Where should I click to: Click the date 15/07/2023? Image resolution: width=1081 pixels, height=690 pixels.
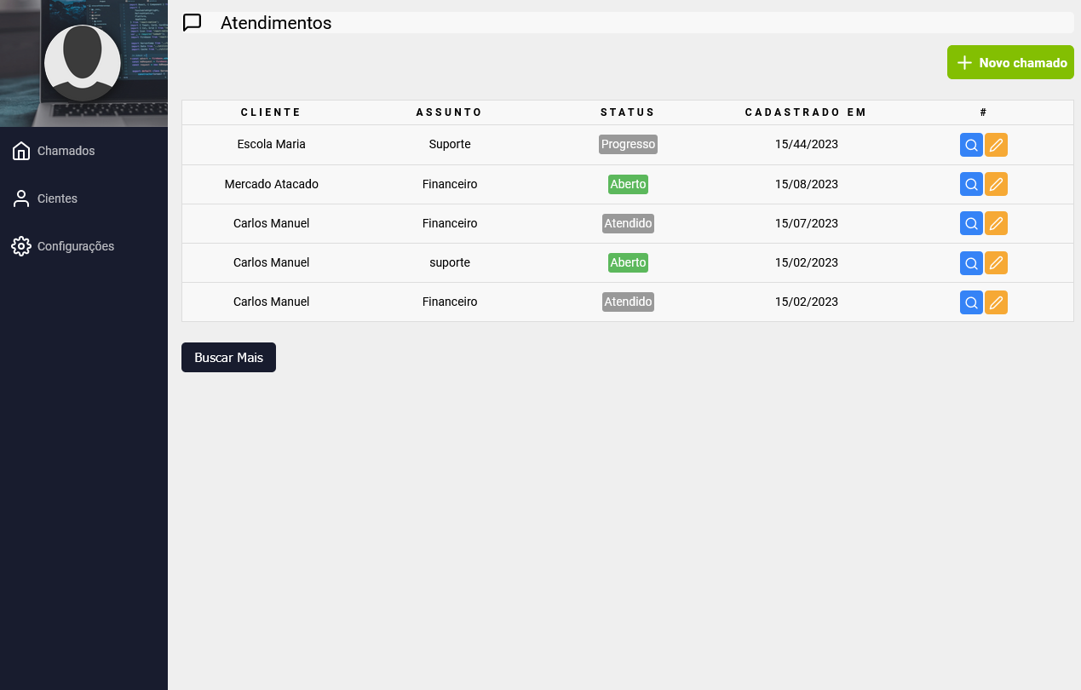[806, 223]
